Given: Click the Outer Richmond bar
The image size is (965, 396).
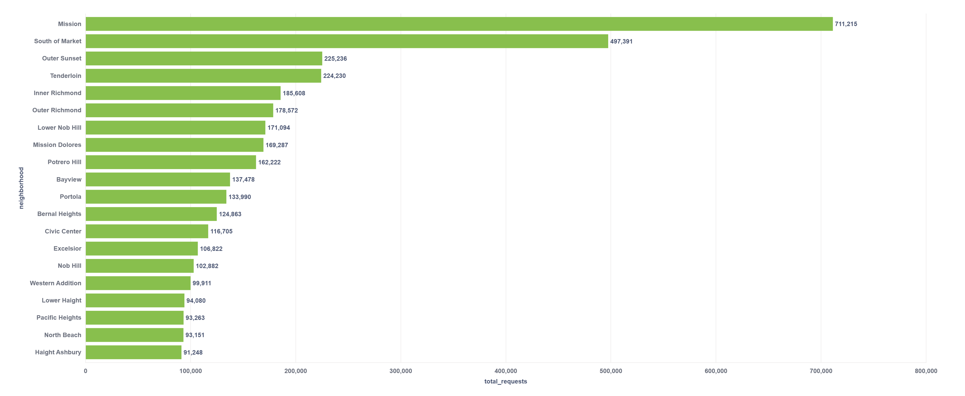Looking at the screenshot, I should pos(179,110).
